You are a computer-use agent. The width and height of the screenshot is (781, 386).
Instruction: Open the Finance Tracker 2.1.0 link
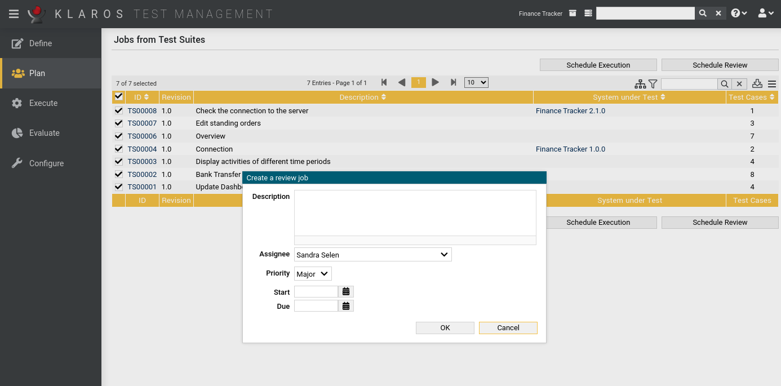click(570, 110)
